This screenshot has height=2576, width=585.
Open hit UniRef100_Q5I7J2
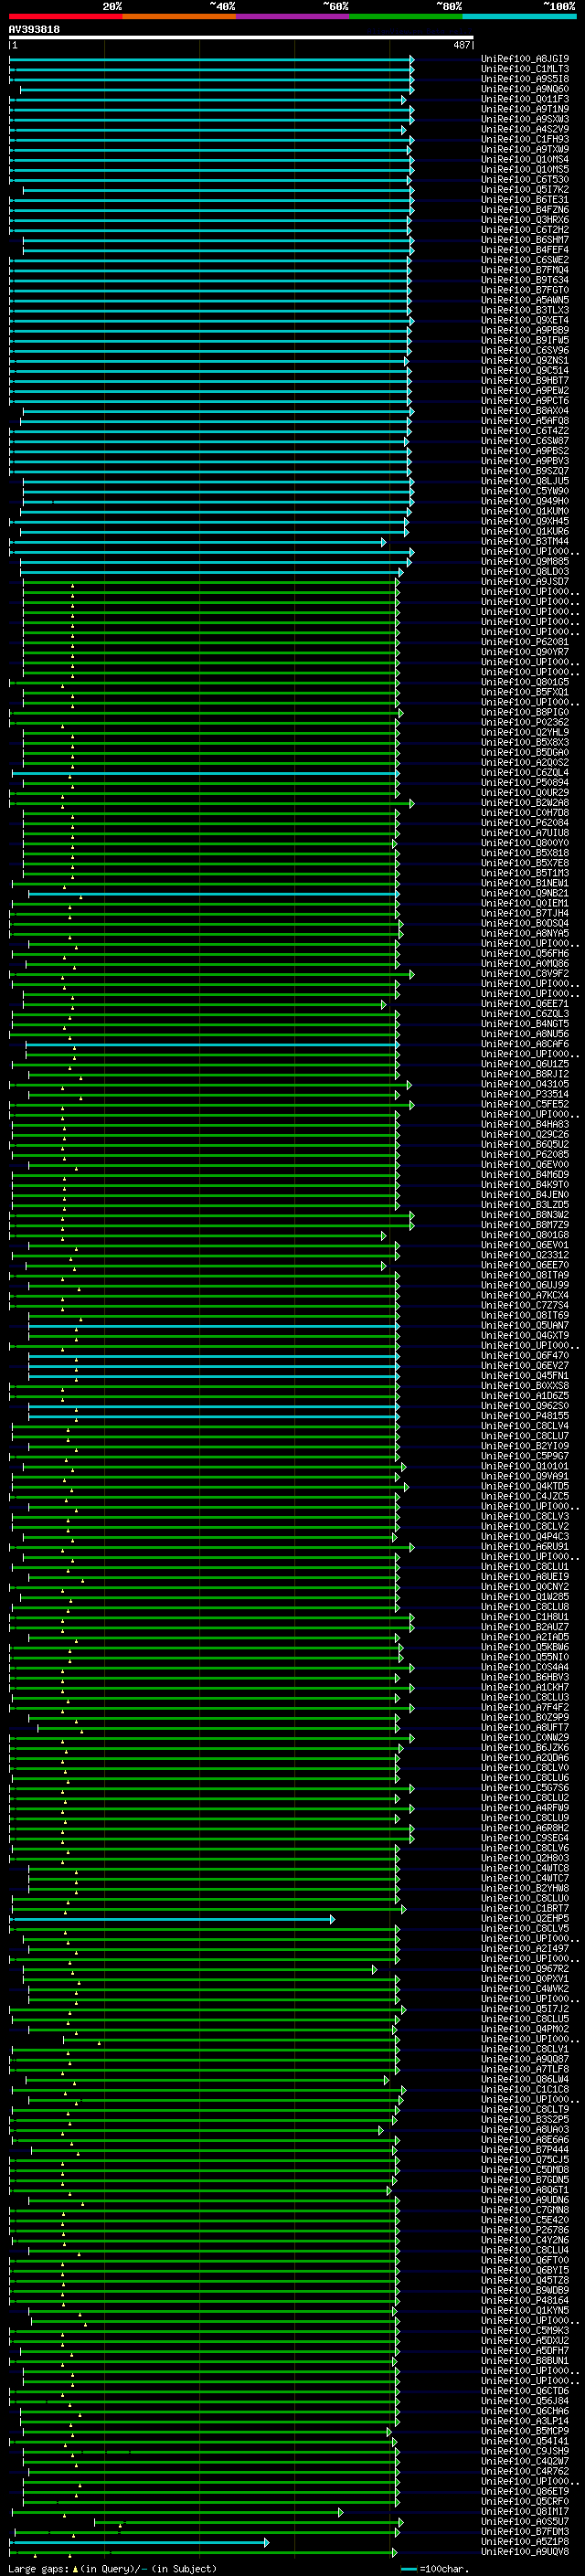coord(525,2009)
